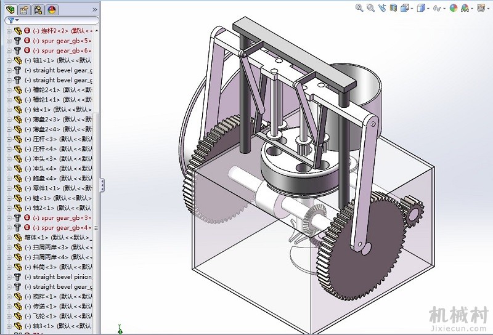The image size is (493, 335).
Task: Open Edit Appearance color ball icon
Action: 453,8
